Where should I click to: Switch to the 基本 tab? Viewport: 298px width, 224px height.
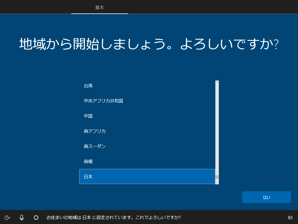[100, 7]
